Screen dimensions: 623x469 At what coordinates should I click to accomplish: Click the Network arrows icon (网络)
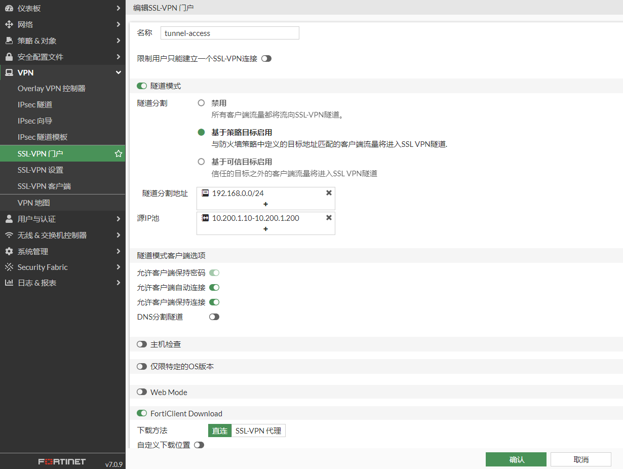9,24
